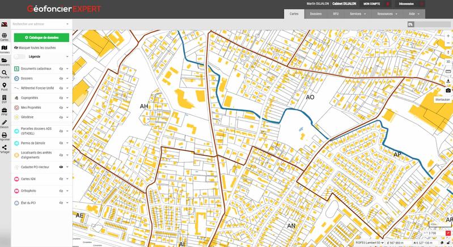This screenshot has width=453, height=247.
Task: Open the Services dropdown menu
Action: pos(358,14)
